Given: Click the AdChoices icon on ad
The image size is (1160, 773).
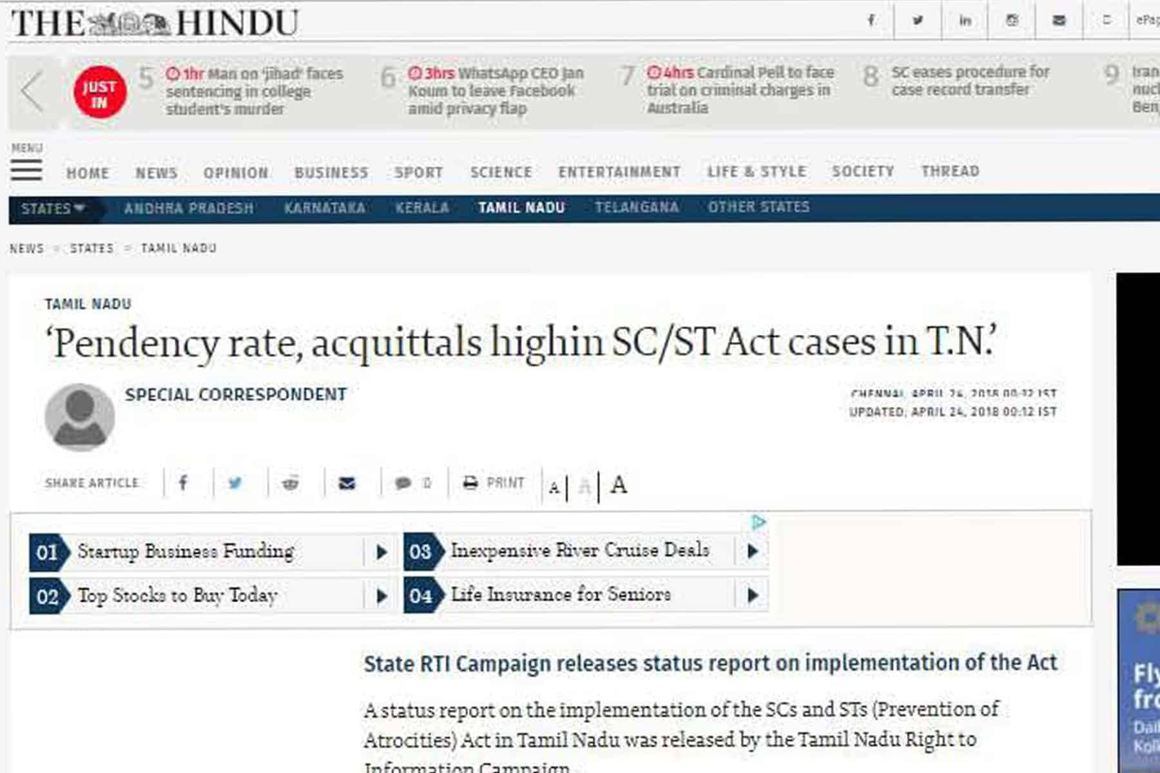Looking at the screenshot, I should (759, 522).
